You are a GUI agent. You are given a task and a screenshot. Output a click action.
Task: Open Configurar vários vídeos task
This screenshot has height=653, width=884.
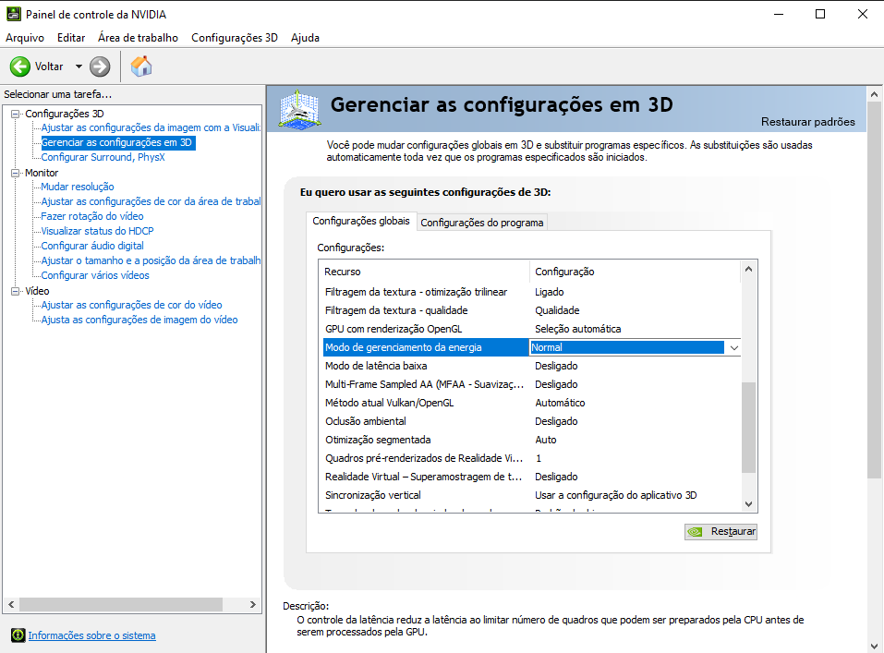(95, 275)
